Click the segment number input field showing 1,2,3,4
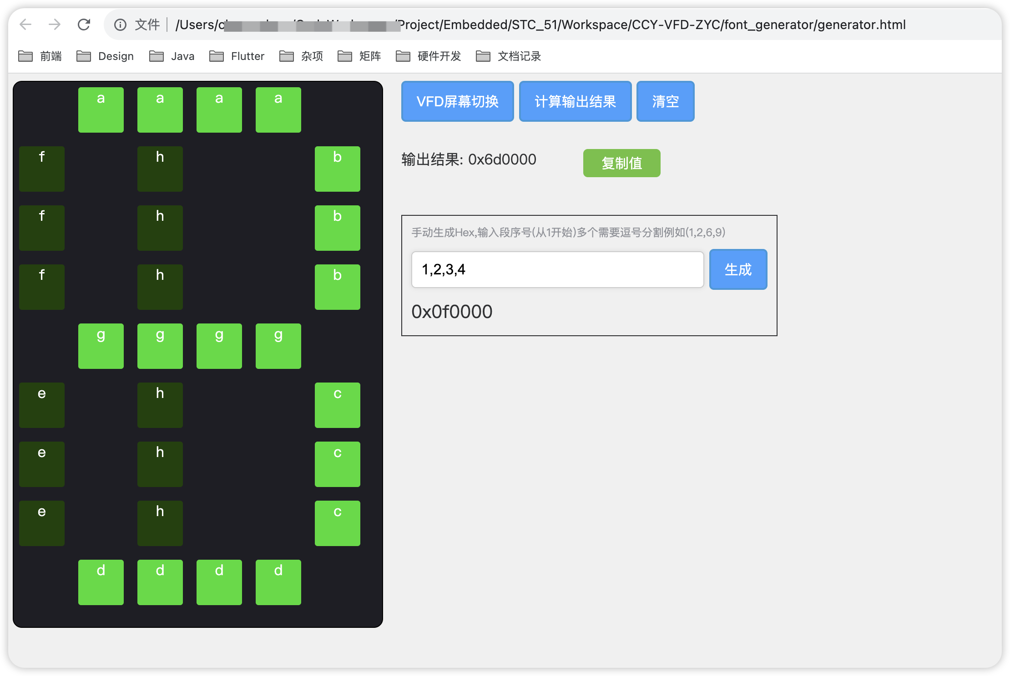Viewport: 1010px width, 676px height. (x=557, y=269)
